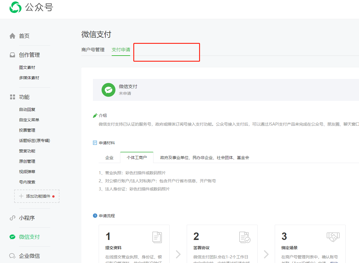Image resolution: width=359 pixels, height=263 pixels.
Task: Click the 法人身份证 requirement line
Action: click(134, 189)
